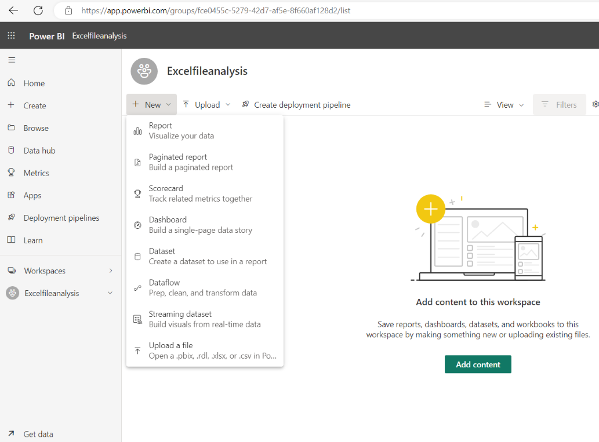This screenshot has height=442, width=599.
Task: Click Excelfileanalysis in the top header bar
Action: (x=99, y=36)
